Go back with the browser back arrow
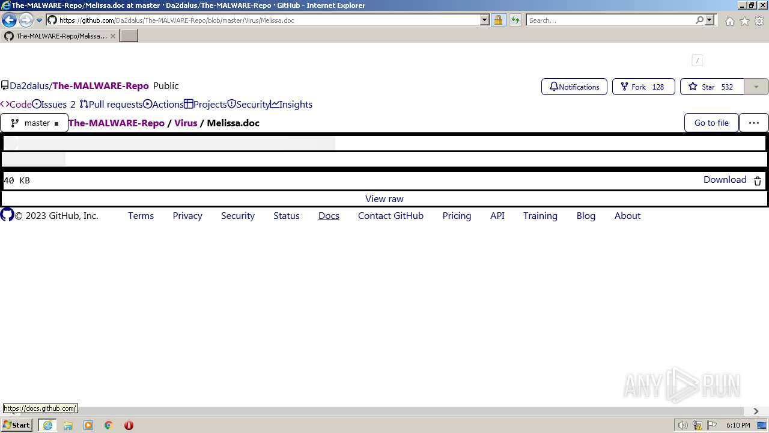This screenshot has height=433, width=769. [x=9, y=20]
